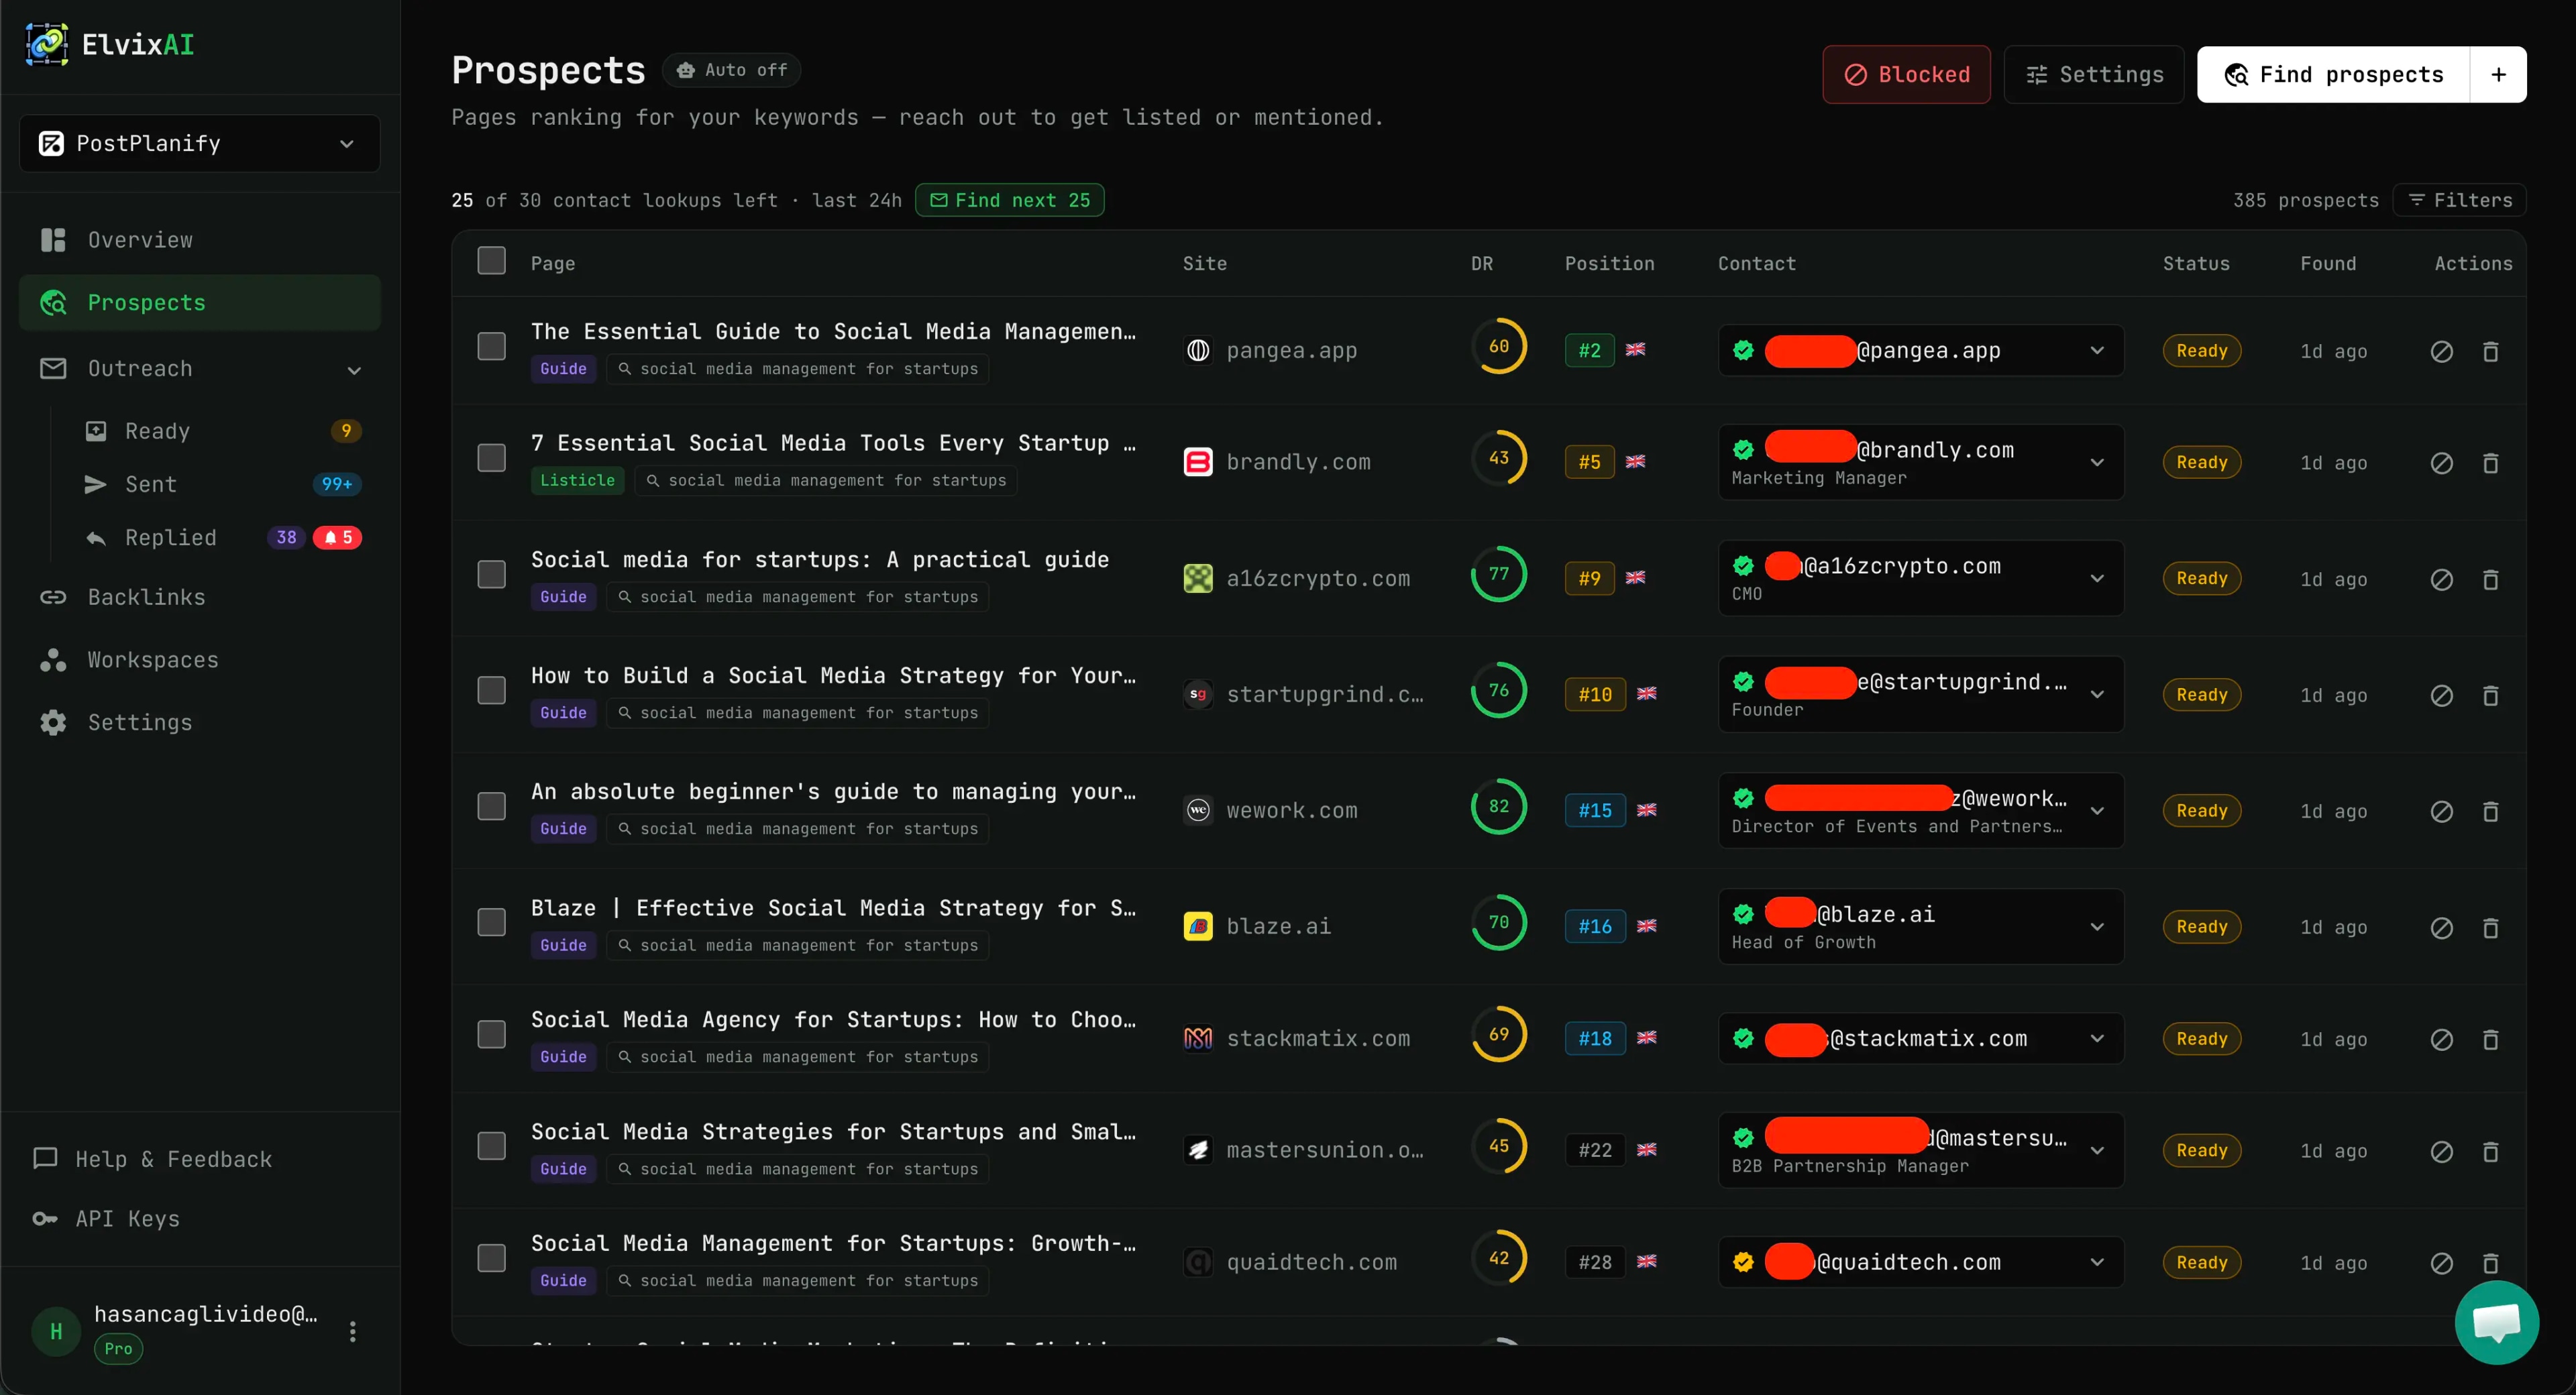Click the plus icon beside Find prospects

coord(2498,74)
